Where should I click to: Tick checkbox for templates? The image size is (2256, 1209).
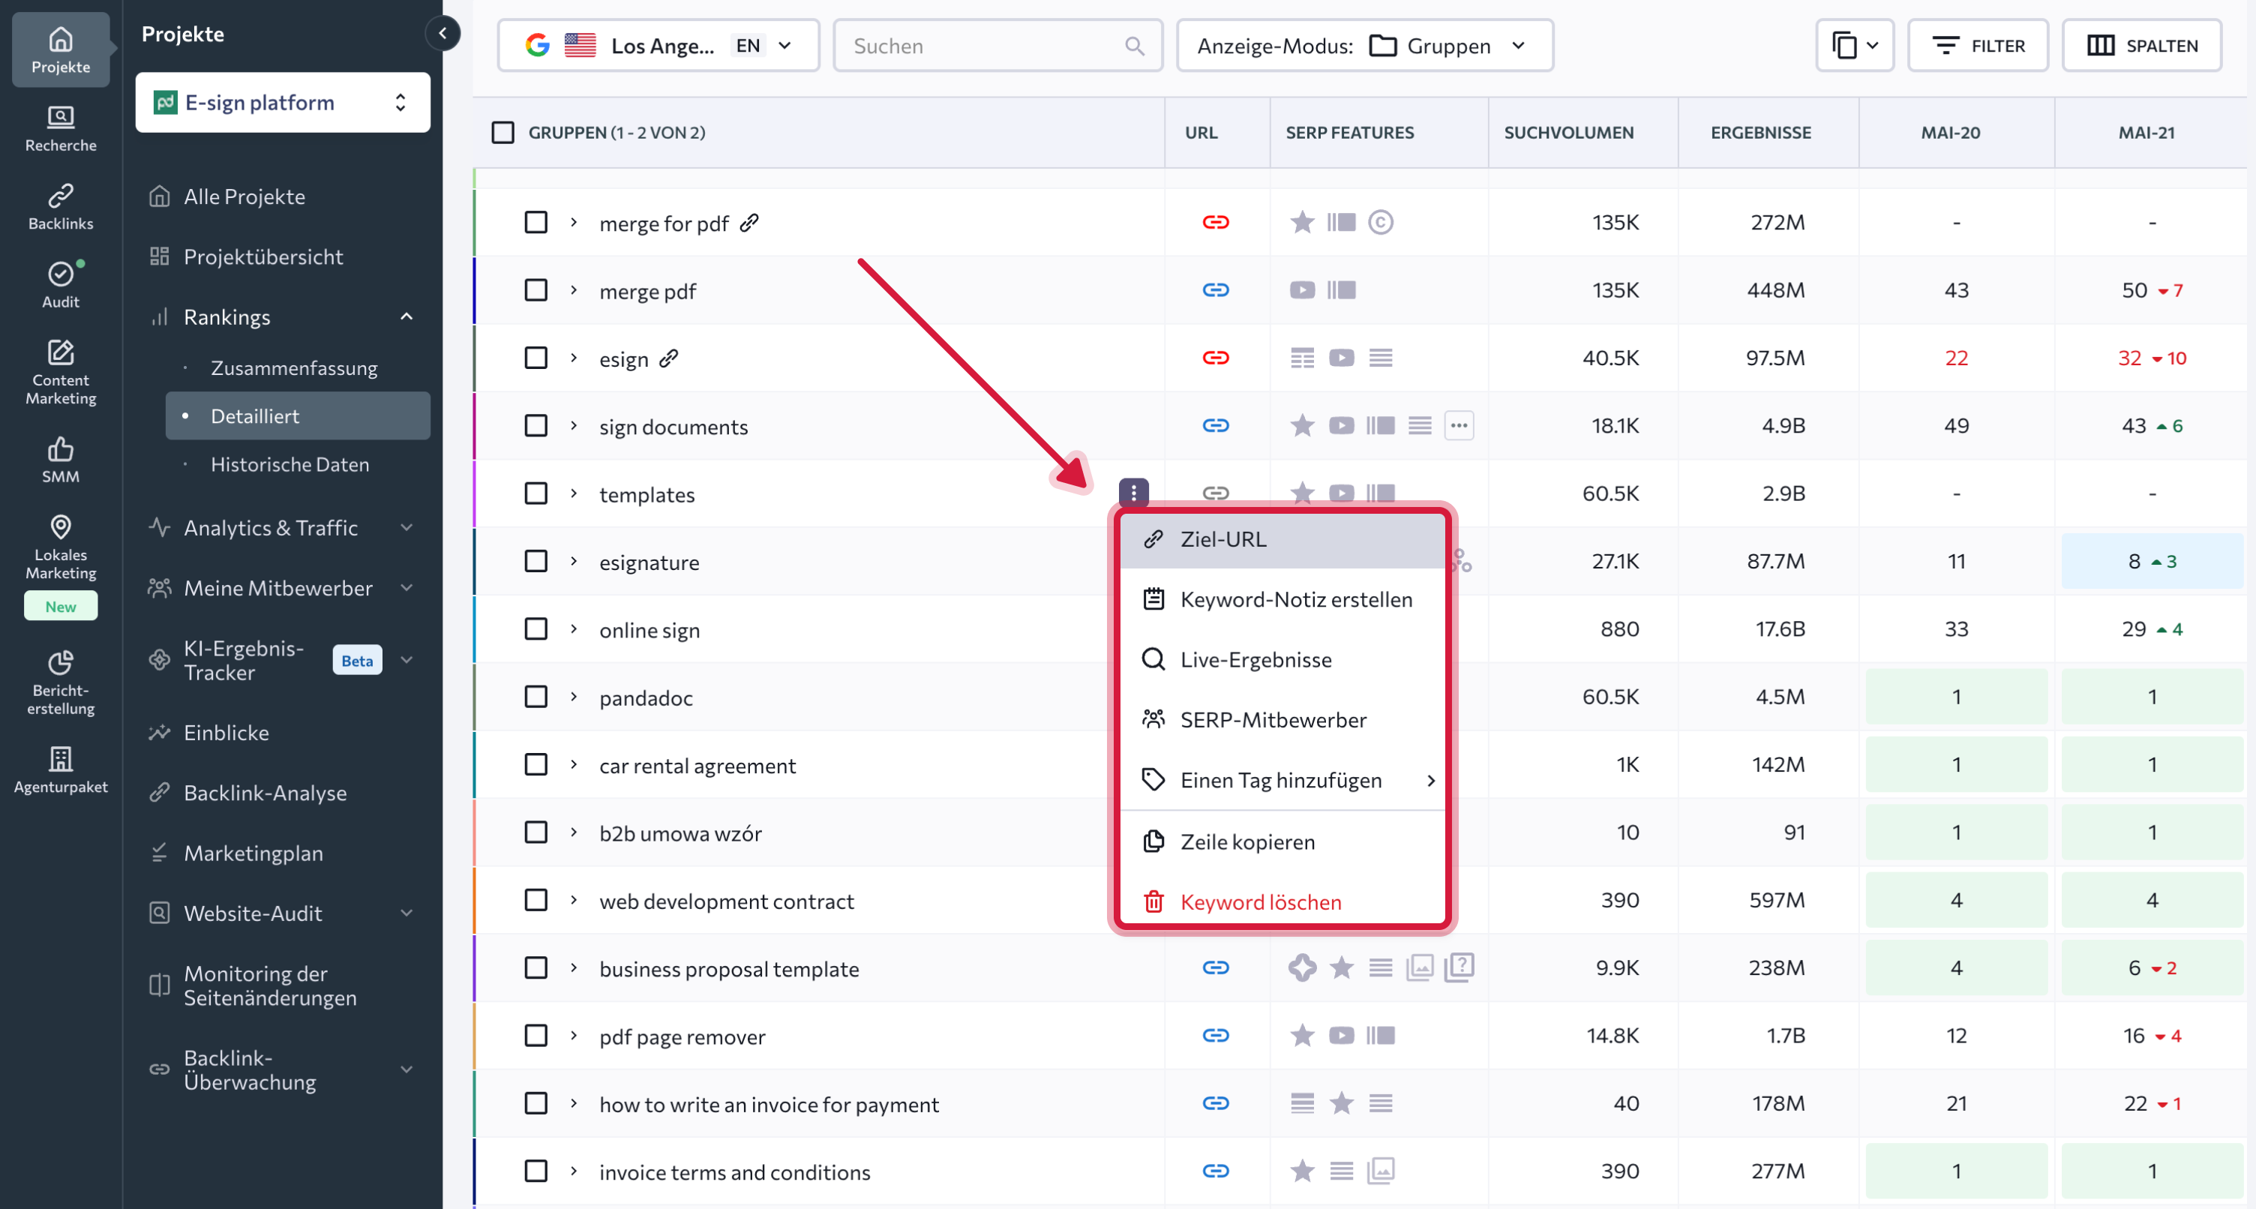(536, 493)
